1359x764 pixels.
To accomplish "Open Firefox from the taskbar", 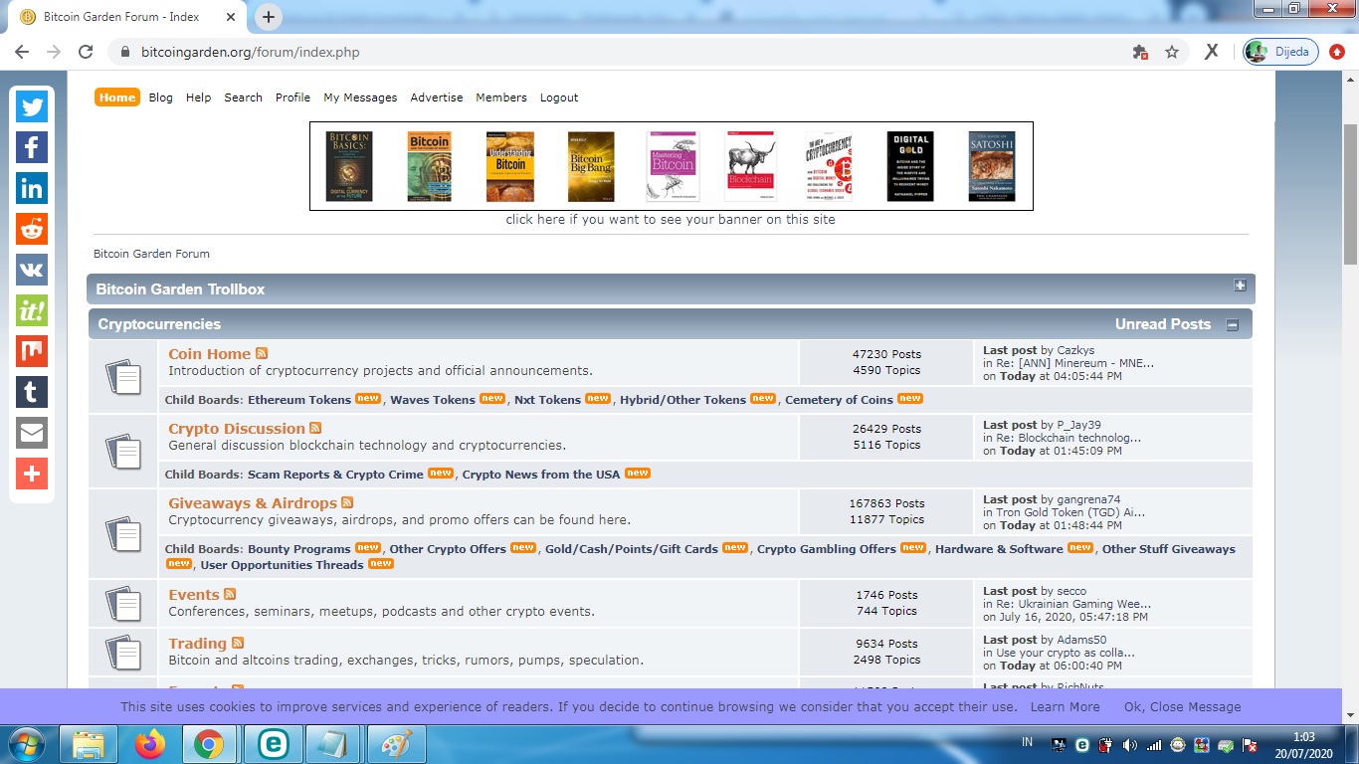I will pyautogui.click(x=151, y=744).
